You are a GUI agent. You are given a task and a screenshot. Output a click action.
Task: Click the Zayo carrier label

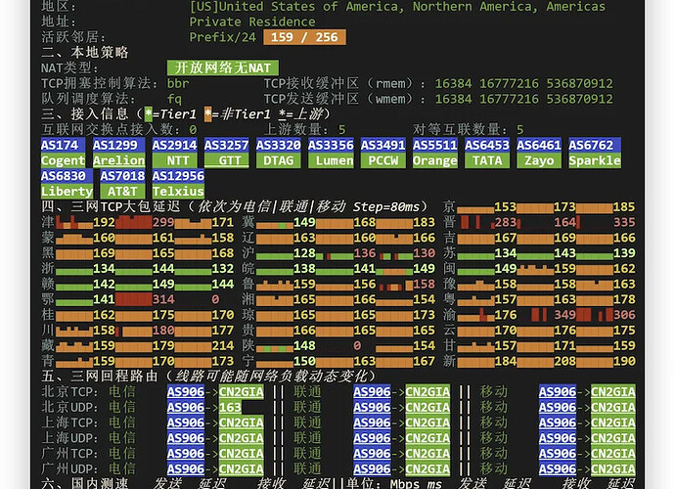click(539, 160)
